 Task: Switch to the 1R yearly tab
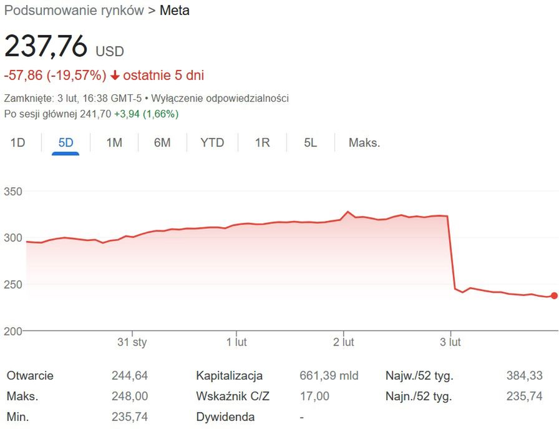coord(262,143)
